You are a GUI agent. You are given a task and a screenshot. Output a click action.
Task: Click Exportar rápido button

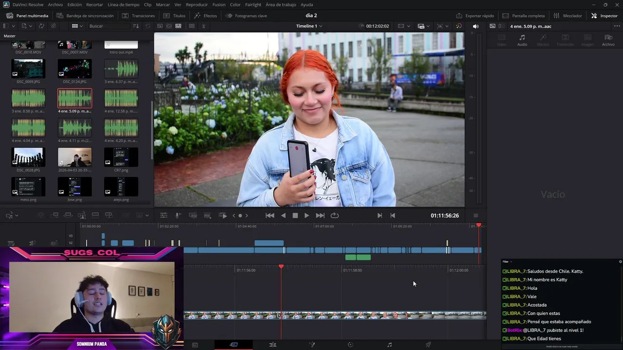click(475, 16)
